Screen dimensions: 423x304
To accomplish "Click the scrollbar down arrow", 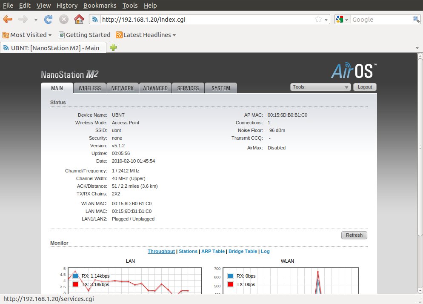I will 420,291.
